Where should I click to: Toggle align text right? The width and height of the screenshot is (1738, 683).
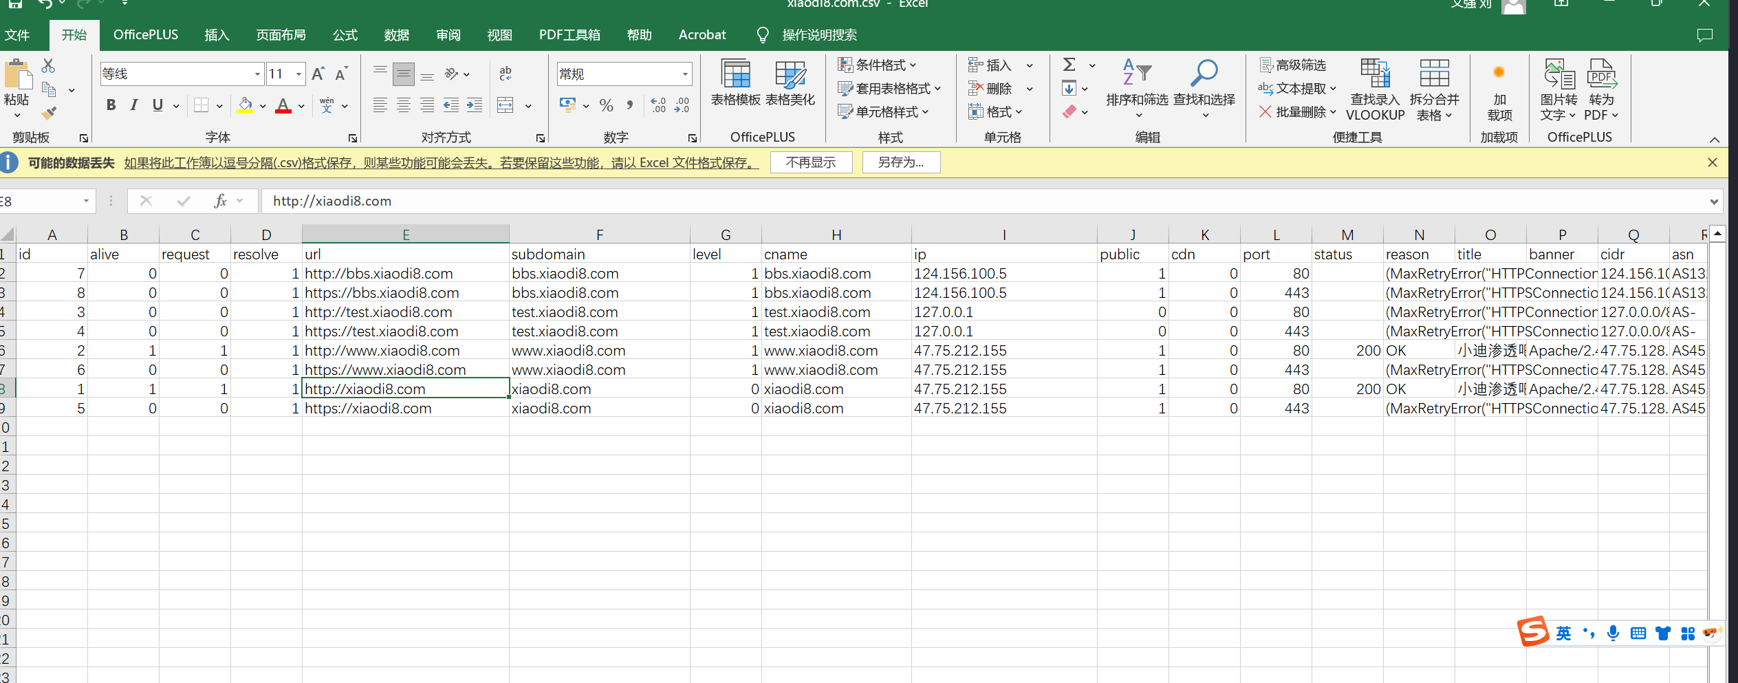coord(427,105)
